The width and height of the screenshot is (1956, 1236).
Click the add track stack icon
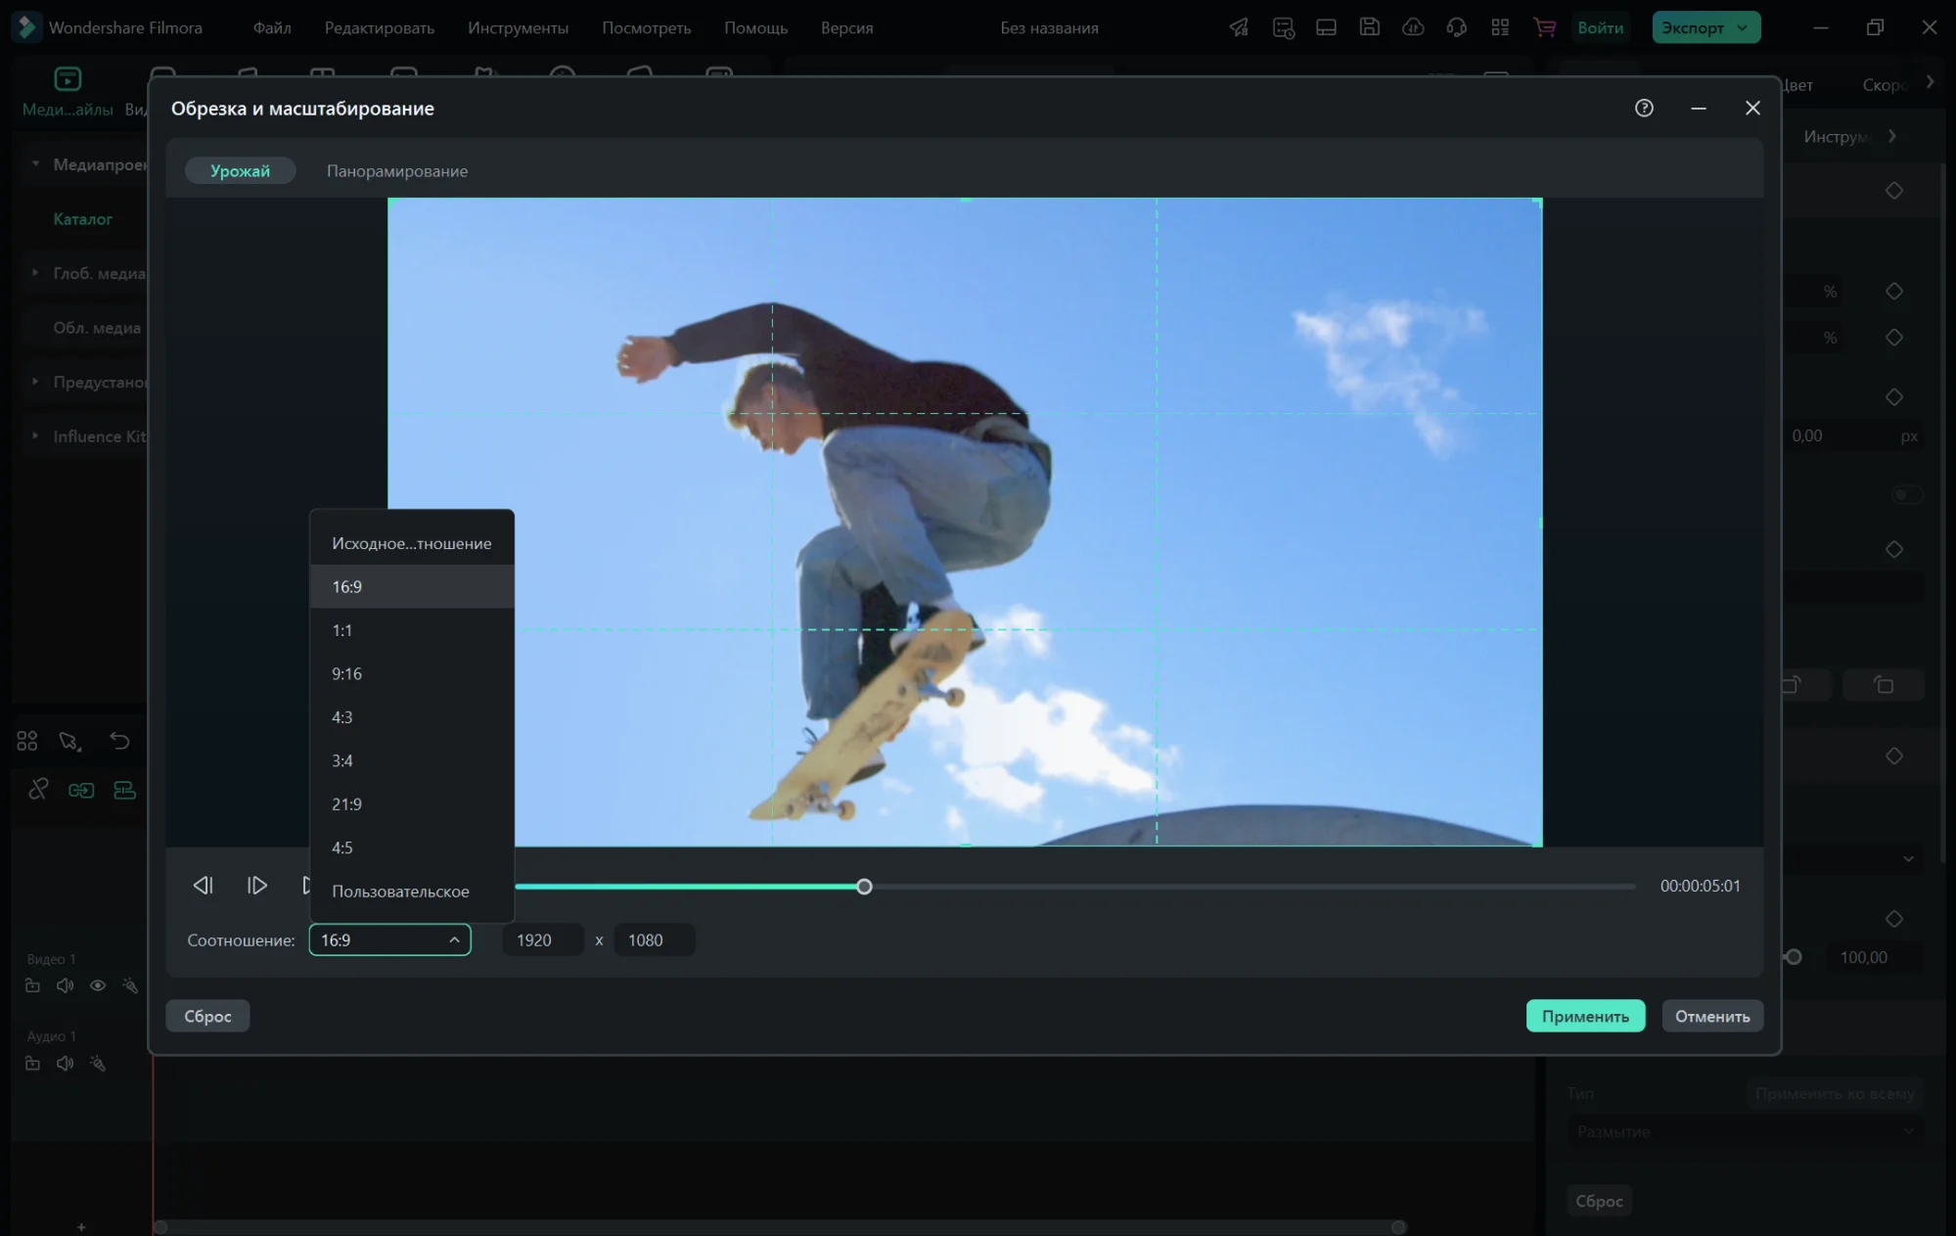coord(124,790)
